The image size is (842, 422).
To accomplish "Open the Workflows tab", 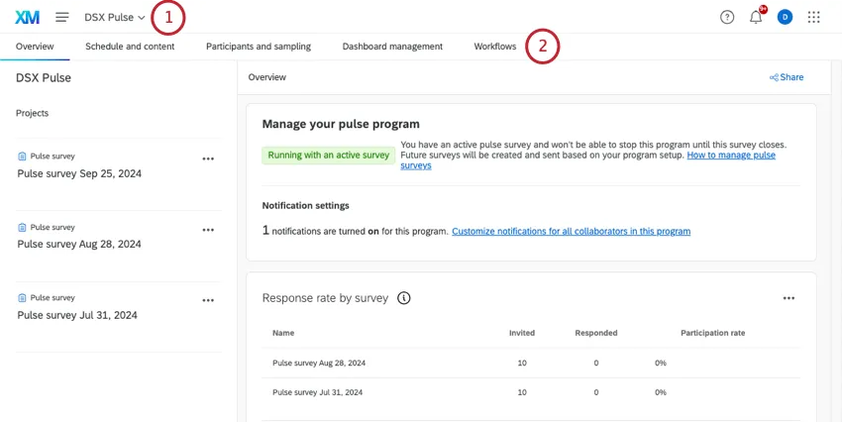I will pyautogui.click(x=494, y=47).
